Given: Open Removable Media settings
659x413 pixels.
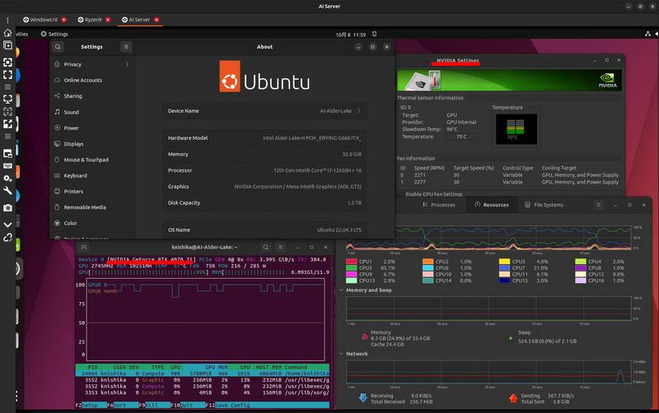Looking at the screenshot, I should [92, 207].
